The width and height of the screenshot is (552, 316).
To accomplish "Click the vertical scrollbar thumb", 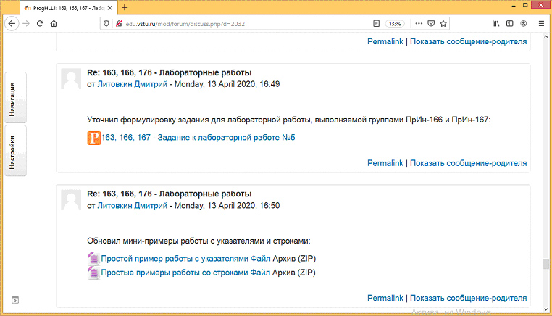I will [x=547, y=264].
